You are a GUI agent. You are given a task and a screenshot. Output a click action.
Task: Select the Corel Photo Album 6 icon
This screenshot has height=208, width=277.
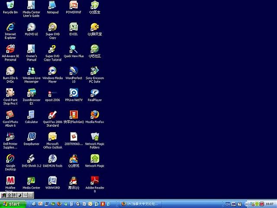pyautogui.click(x=10, y=115)
